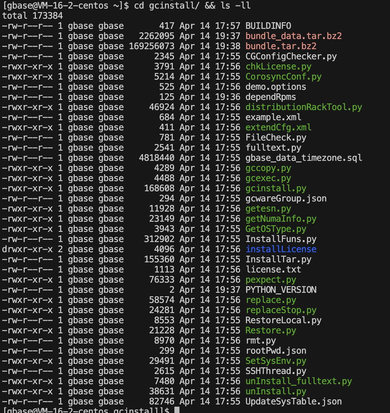Select the pexpect.py filename
The height and width of the screenshot is (413, 390).
pyautogui.click(x=271, y=280)
